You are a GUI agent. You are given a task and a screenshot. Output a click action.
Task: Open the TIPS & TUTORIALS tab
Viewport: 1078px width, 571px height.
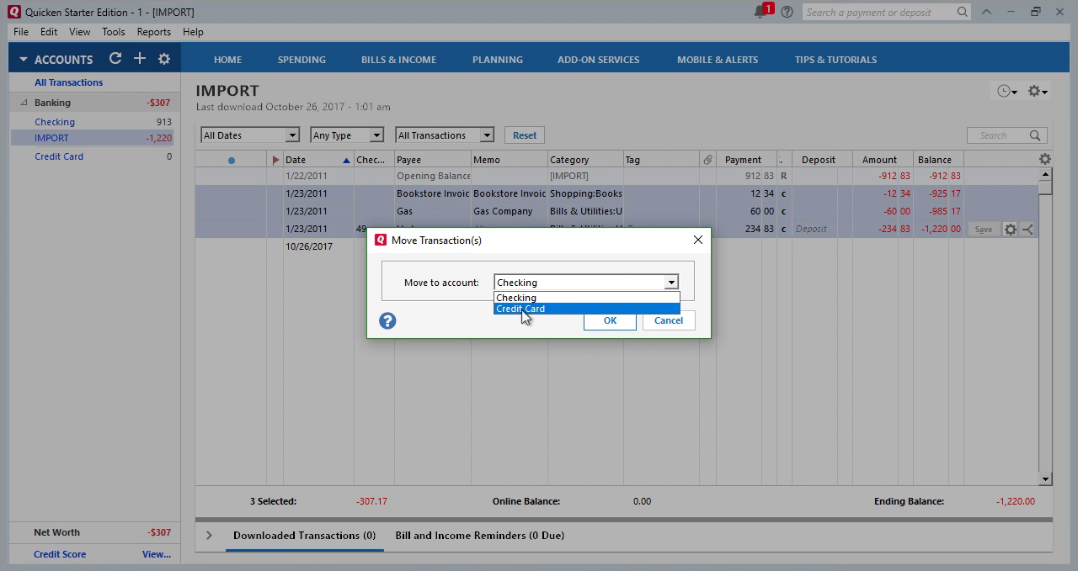[x=835, y=60]
